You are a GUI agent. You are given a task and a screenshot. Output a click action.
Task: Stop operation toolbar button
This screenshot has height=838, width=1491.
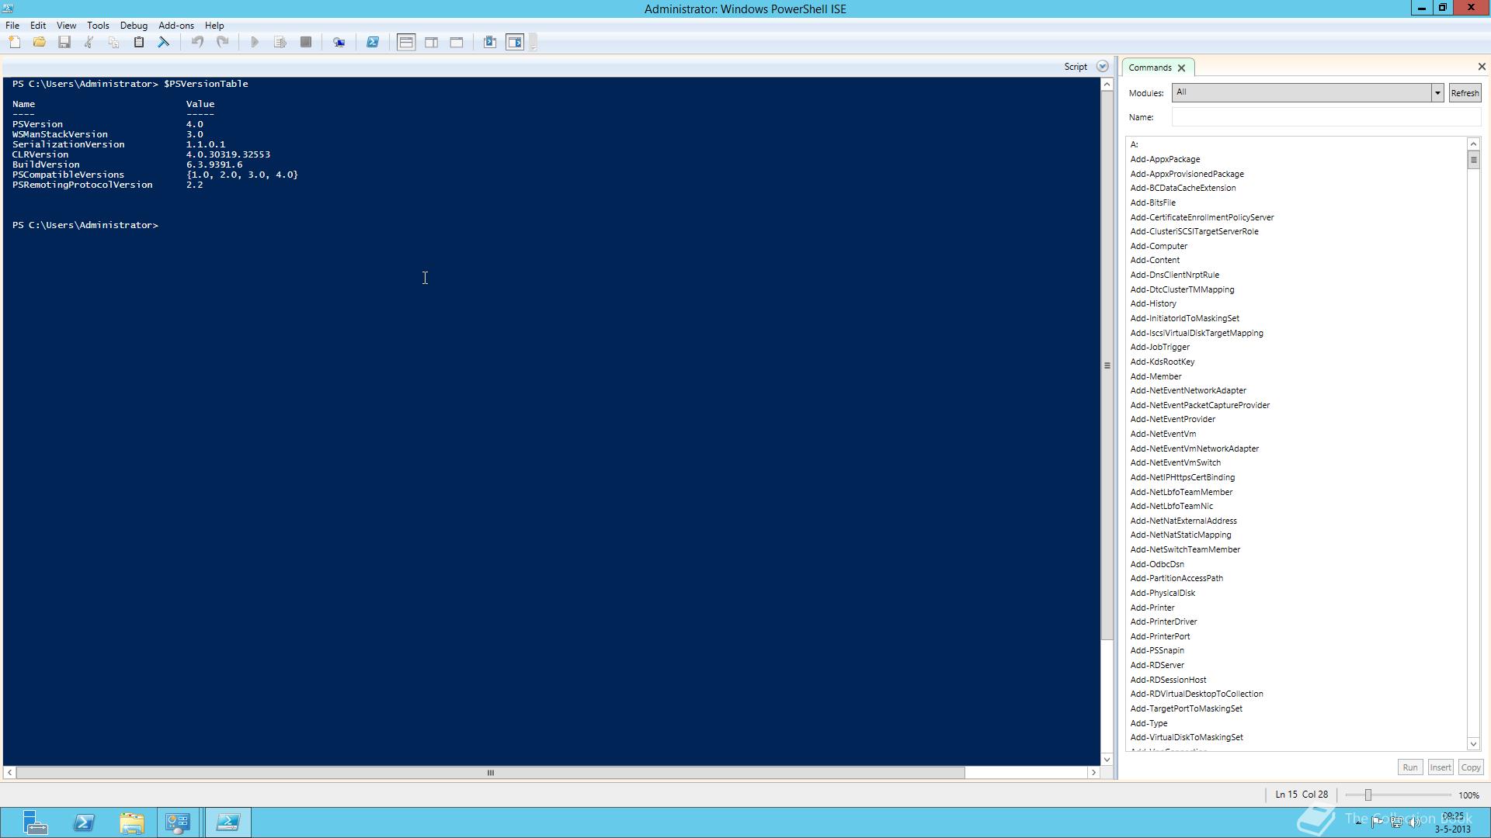point(306,43)
